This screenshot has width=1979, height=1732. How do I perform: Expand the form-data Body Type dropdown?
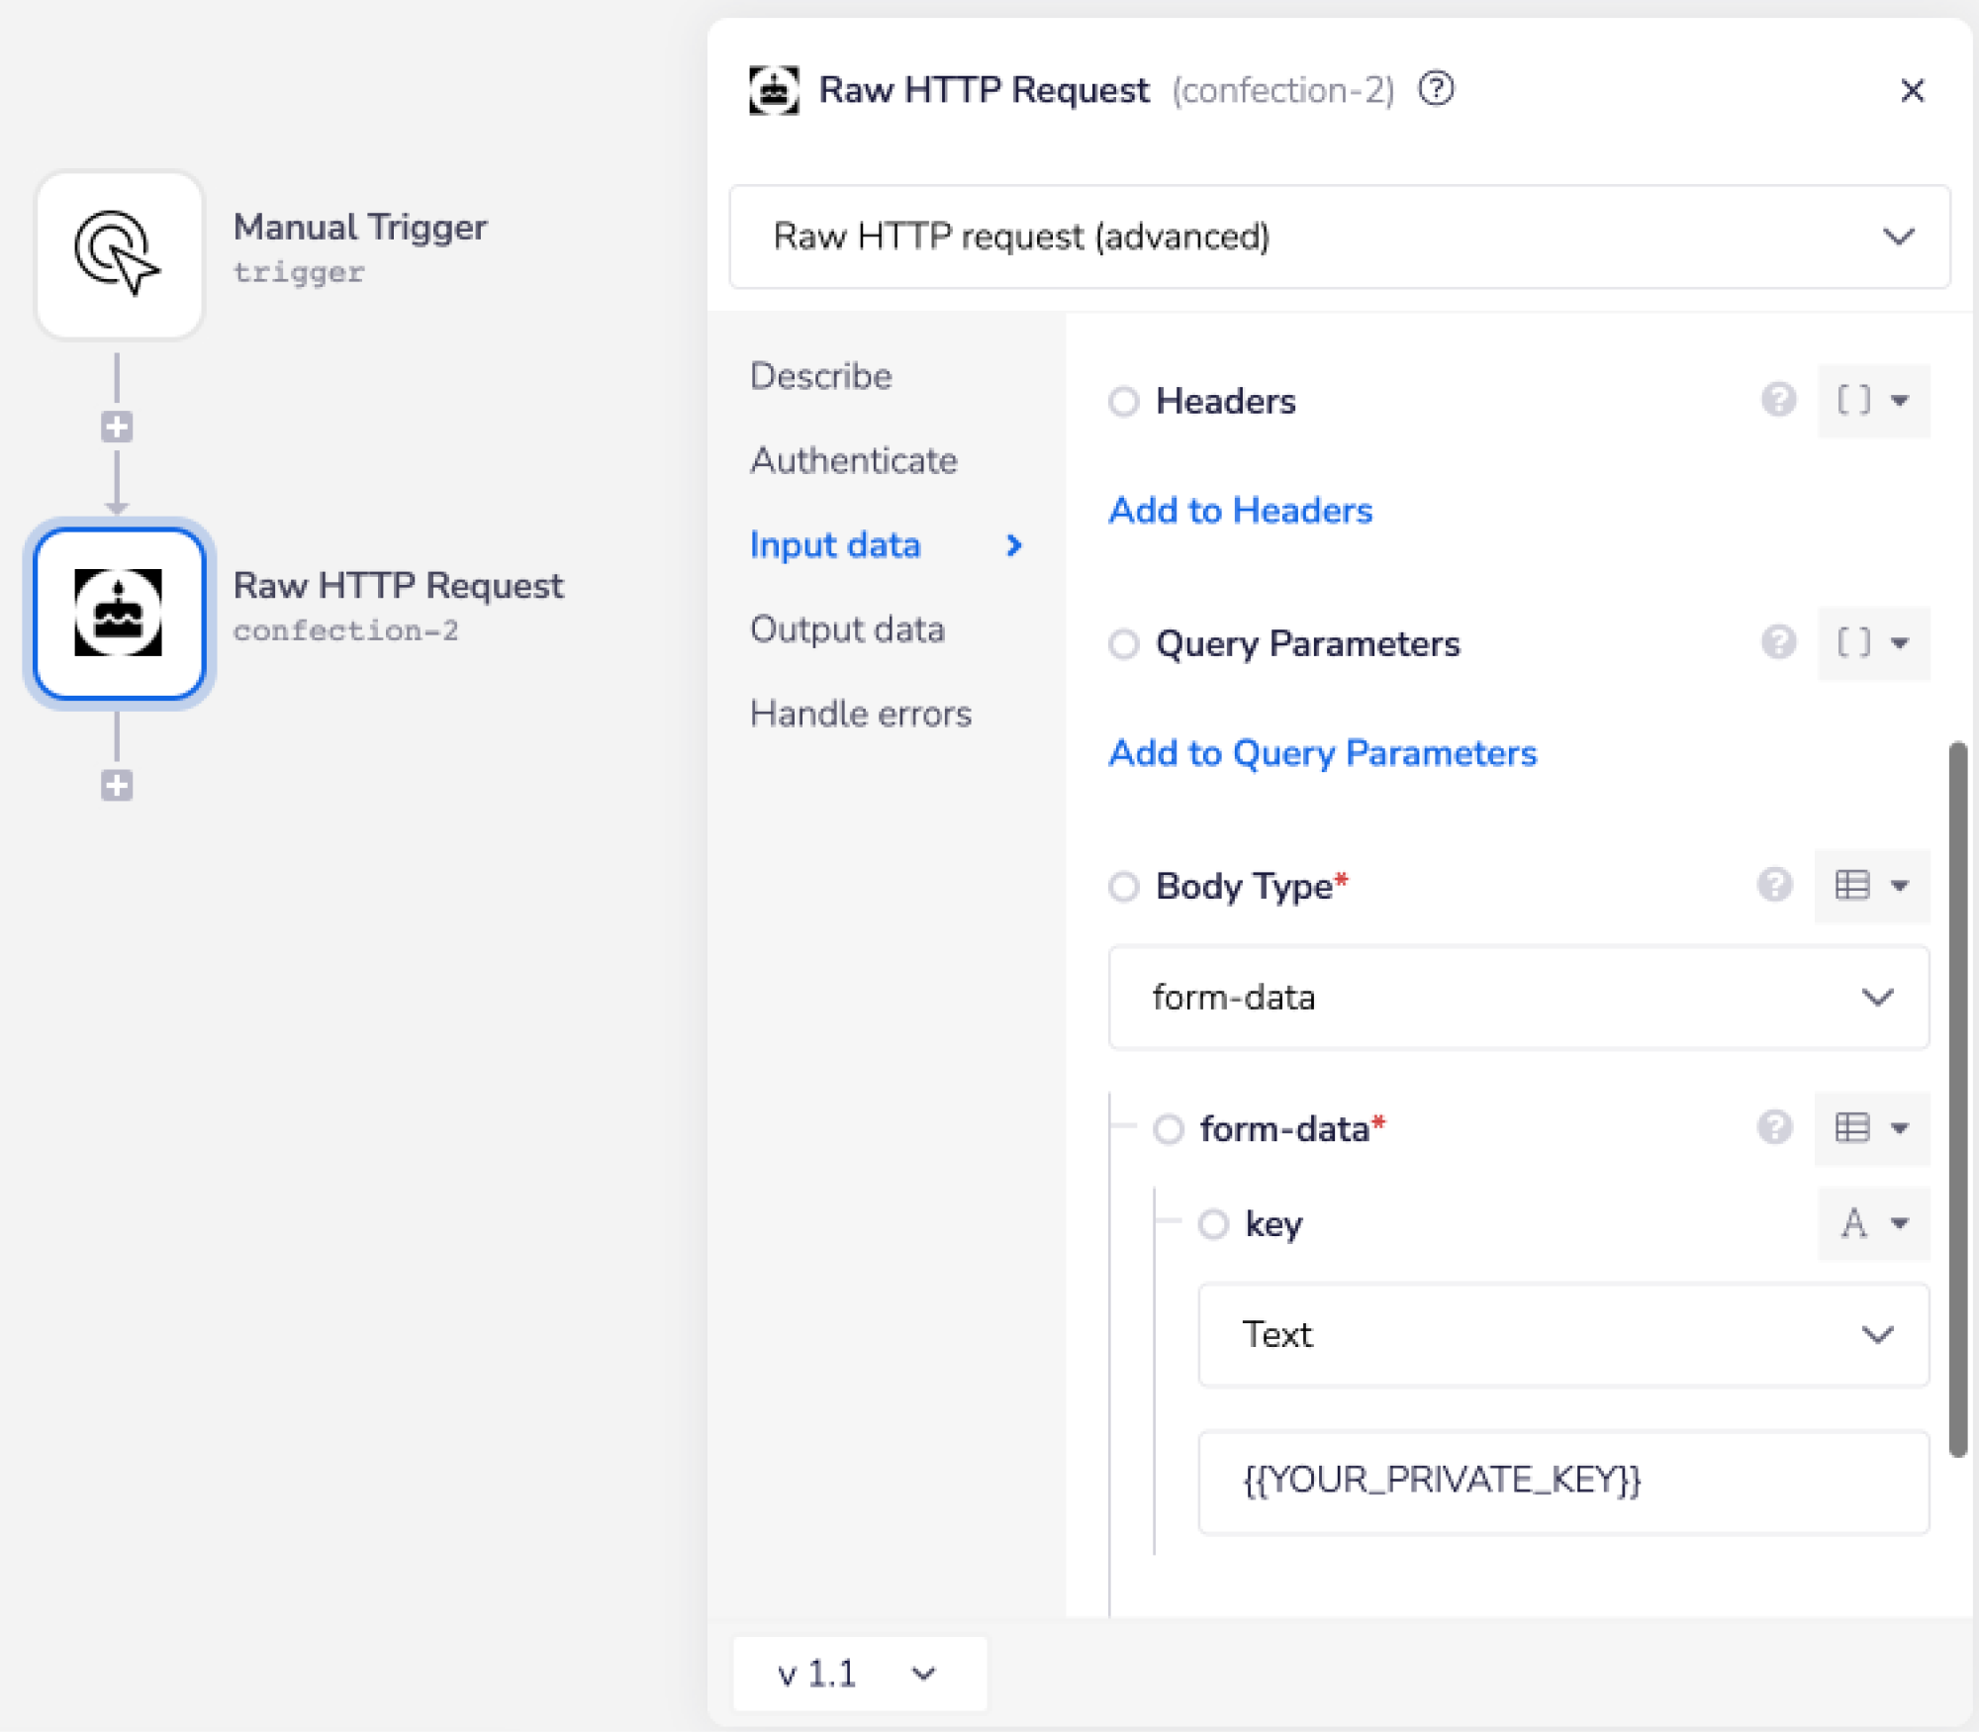[x=1518, y=997]
